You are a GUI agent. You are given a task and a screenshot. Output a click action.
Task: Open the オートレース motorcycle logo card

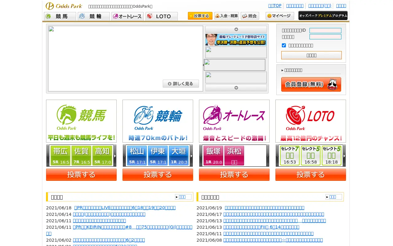pyautogui.click(x=234, y=121)
